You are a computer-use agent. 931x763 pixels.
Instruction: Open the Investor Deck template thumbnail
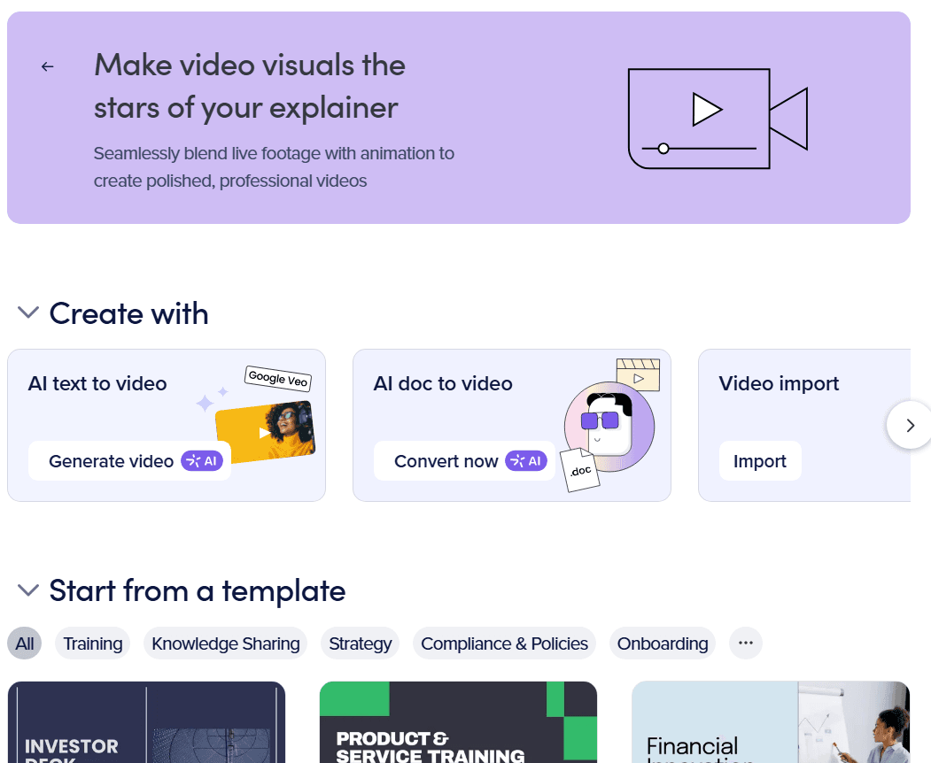pyautogui.click(x=146, y=722)
